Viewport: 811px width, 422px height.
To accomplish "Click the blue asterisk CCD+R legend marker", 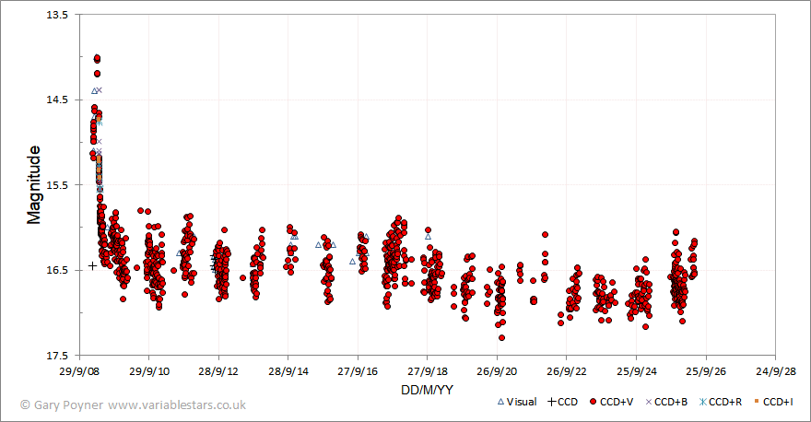I will coord(703,402).
